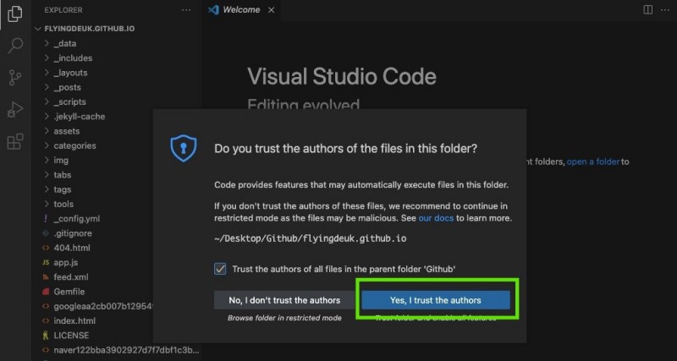Expand the categories folder

pos(74,145)
